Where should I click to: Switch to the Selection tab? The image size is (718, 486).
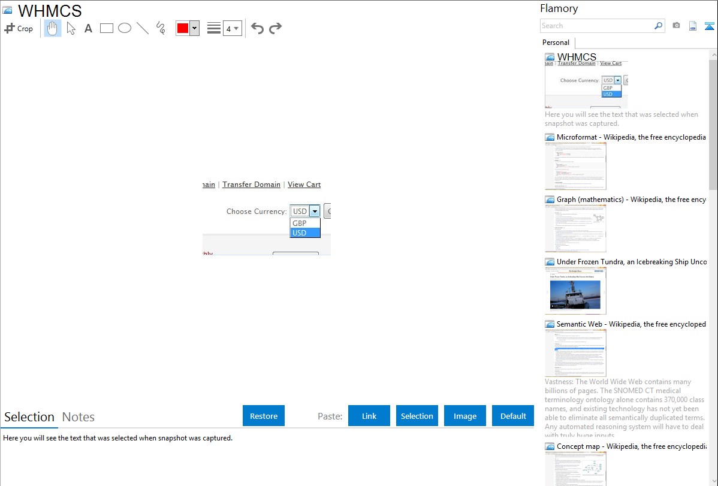pyautogui.click(x=29, y=417)
